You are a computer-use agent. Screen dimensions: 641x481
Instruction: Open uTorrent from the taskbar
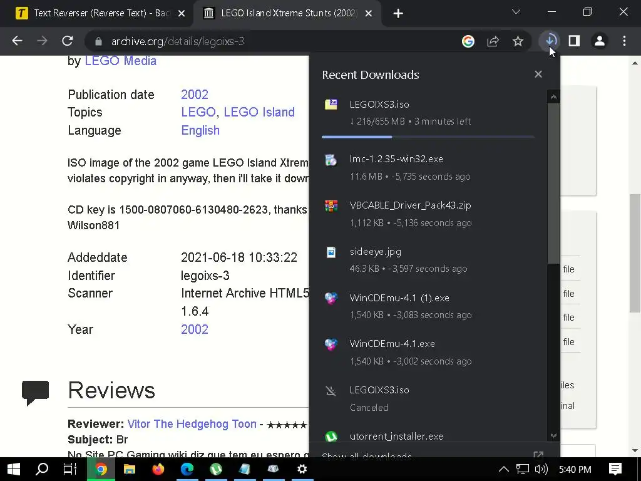pyautogui.click(x=216, y=469)
